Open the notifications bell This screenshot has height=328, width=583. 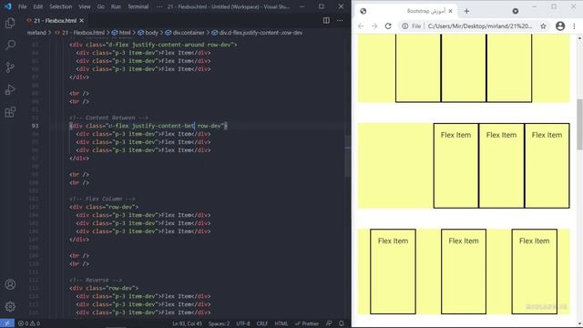click(x=342, y=323)
